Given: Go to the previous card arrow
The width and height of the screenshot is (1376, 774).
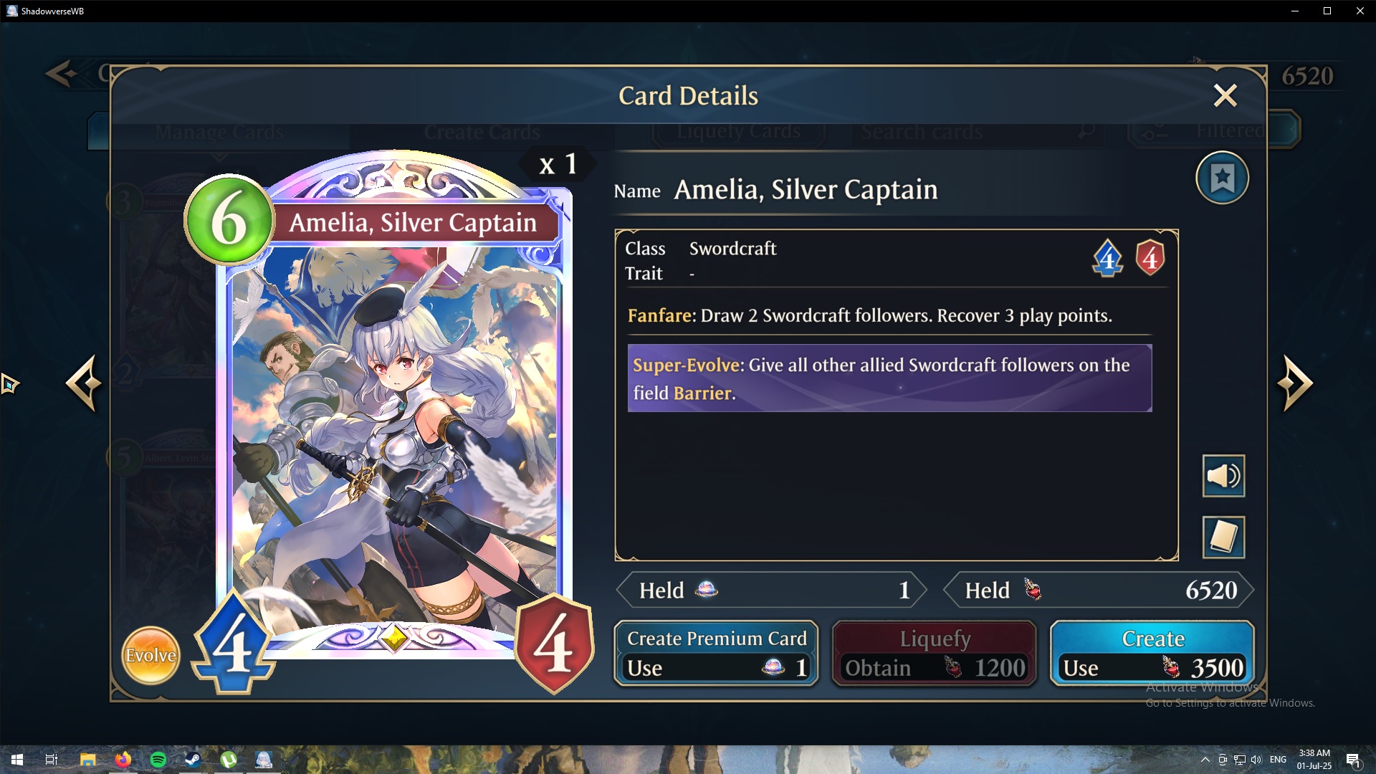Looking at the screenshot, I should (x=83, y=383).
